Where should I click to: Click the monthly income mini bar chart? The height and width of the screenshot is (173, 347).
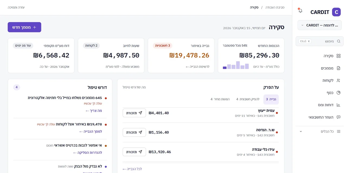pos(236,65)
